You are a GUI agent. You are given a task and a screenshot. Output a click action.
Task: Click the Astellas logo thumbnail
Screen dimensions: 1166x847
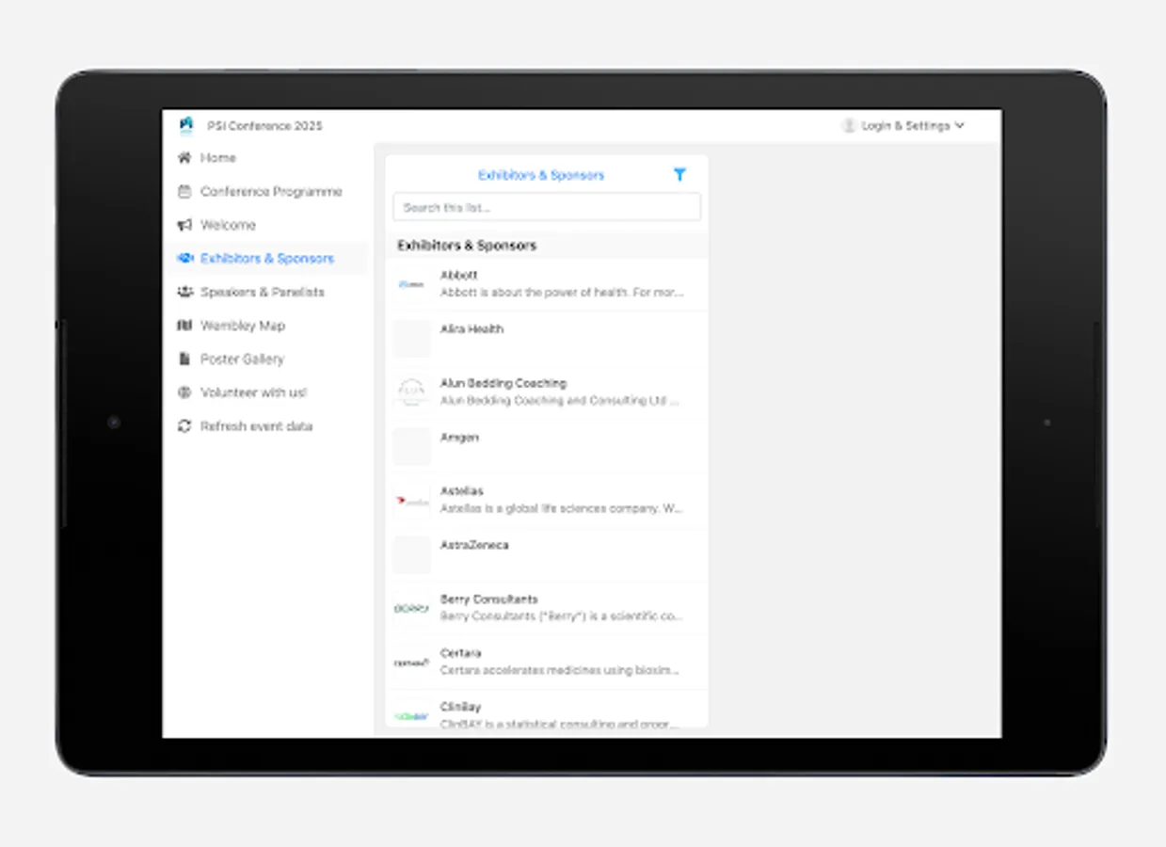[411, 501]
